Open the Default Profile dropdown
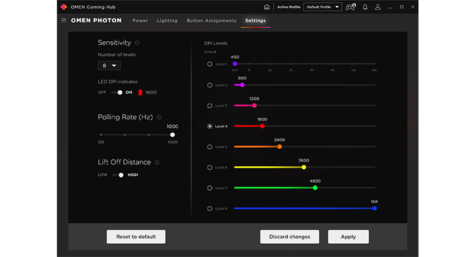Screen dimensions: 476x257 (x=322, y=7)
